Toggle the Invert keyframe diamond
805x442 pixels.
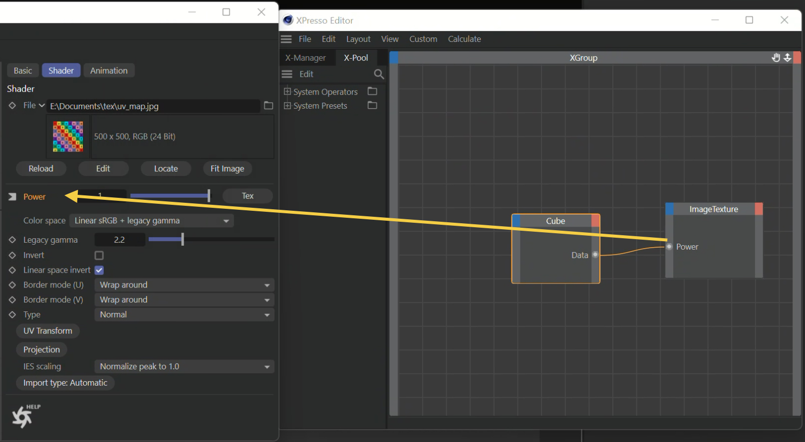tap(12, 255)
